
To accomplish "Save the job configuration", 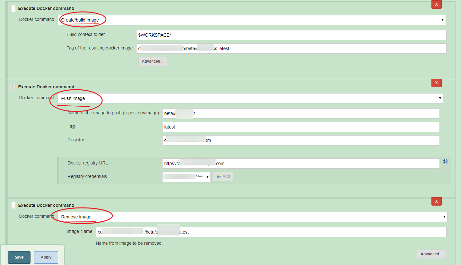I will pyautogui.click(x=19, y=257).
